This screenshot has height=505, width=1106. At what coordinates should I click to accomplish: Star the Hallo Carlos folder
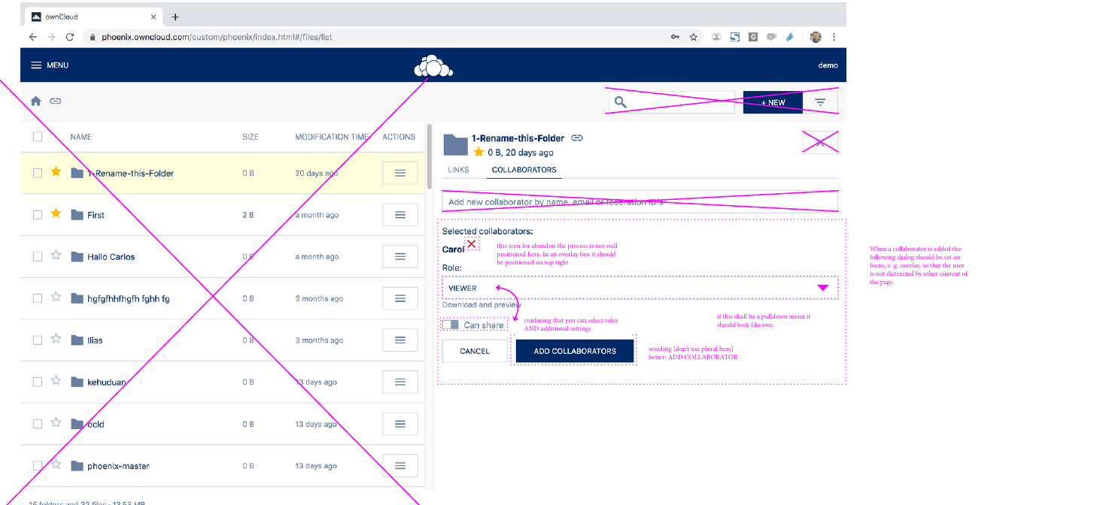56,256
